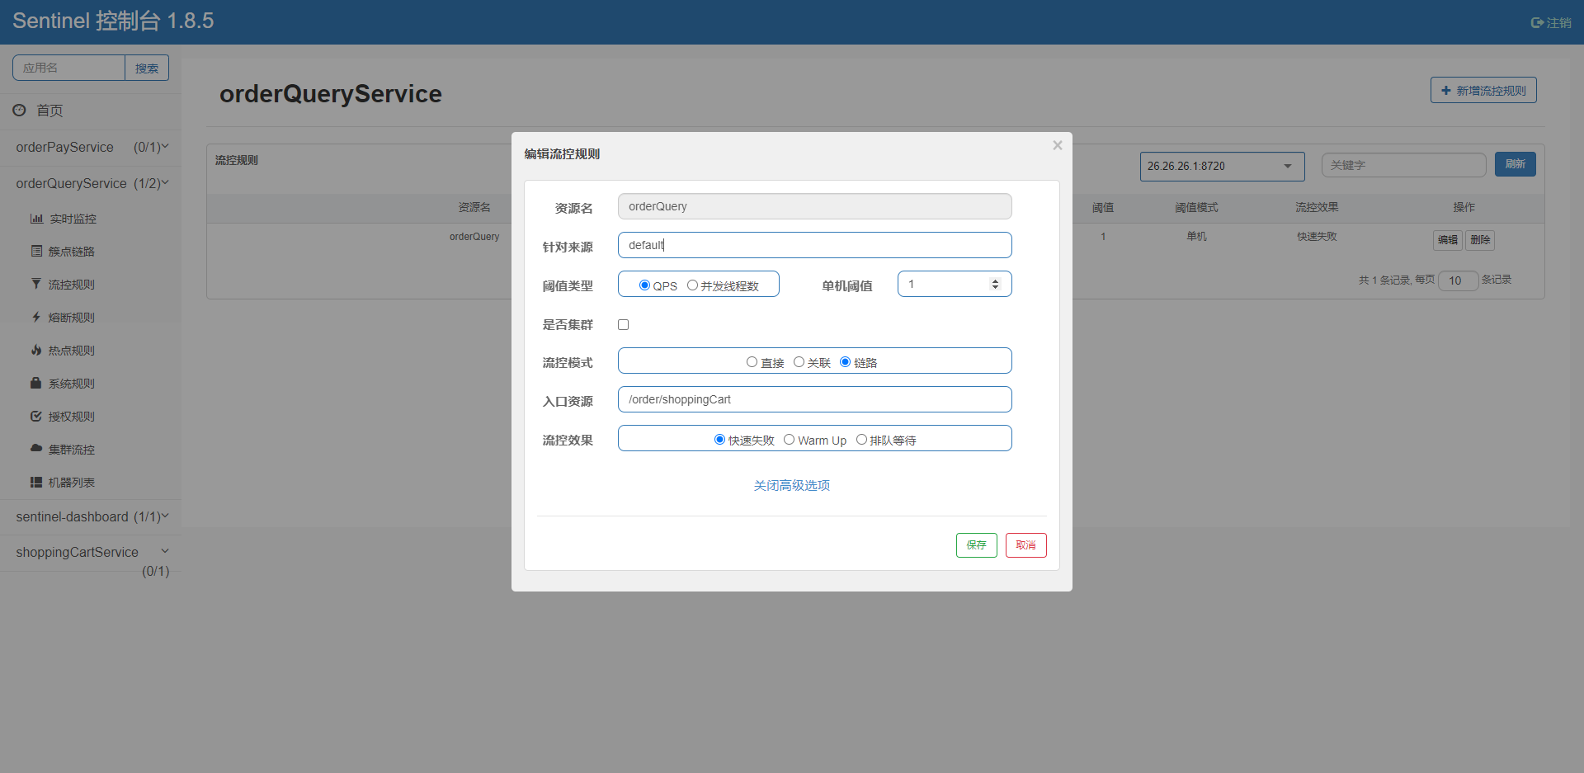
Task: Open 系统规则 lock icon
Action: point(36,383)
